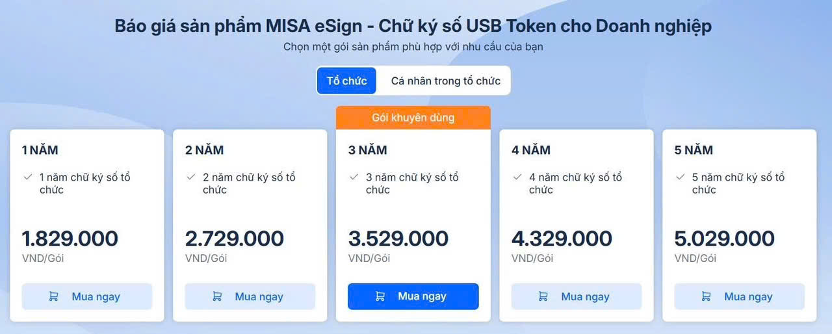The width and height of the screenshot is (832, 334).
Task: Click the checkmark beside 1 năm chữ ký số
Action: (x=28, y=177)
